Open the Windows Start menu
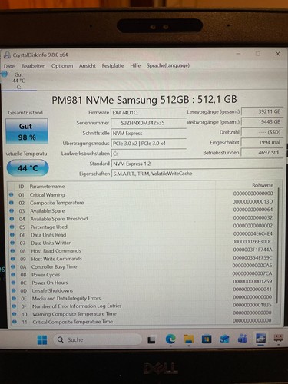The height and width of the screenshot is (384, 288). [x=42, y=340]
